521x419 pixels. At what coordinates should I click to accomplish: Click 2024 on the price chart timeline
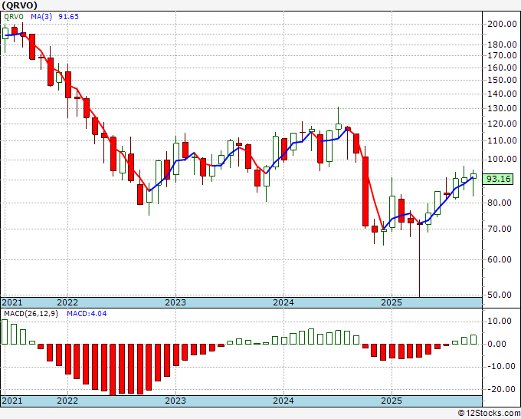point(283,303)
